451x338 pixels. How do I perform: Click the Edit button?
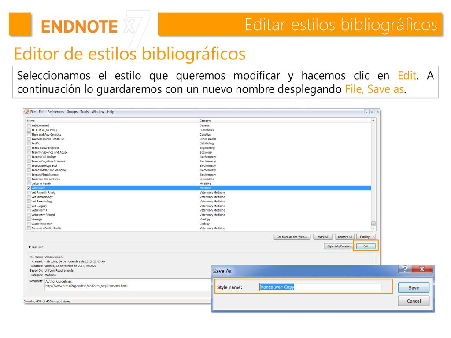point(366,246)
